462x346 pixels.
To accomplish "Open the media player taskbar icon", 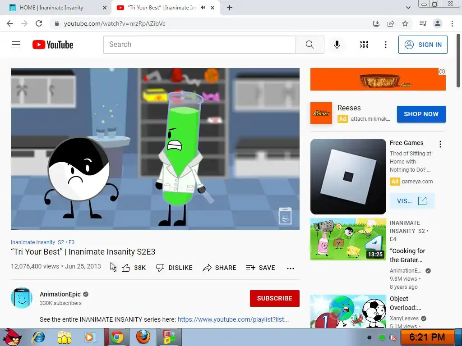I will click(90, 337).
